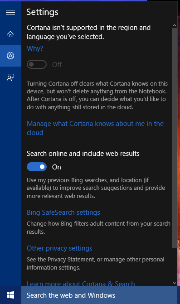Open Bing SafeSearch settings link

click(63, 212)
